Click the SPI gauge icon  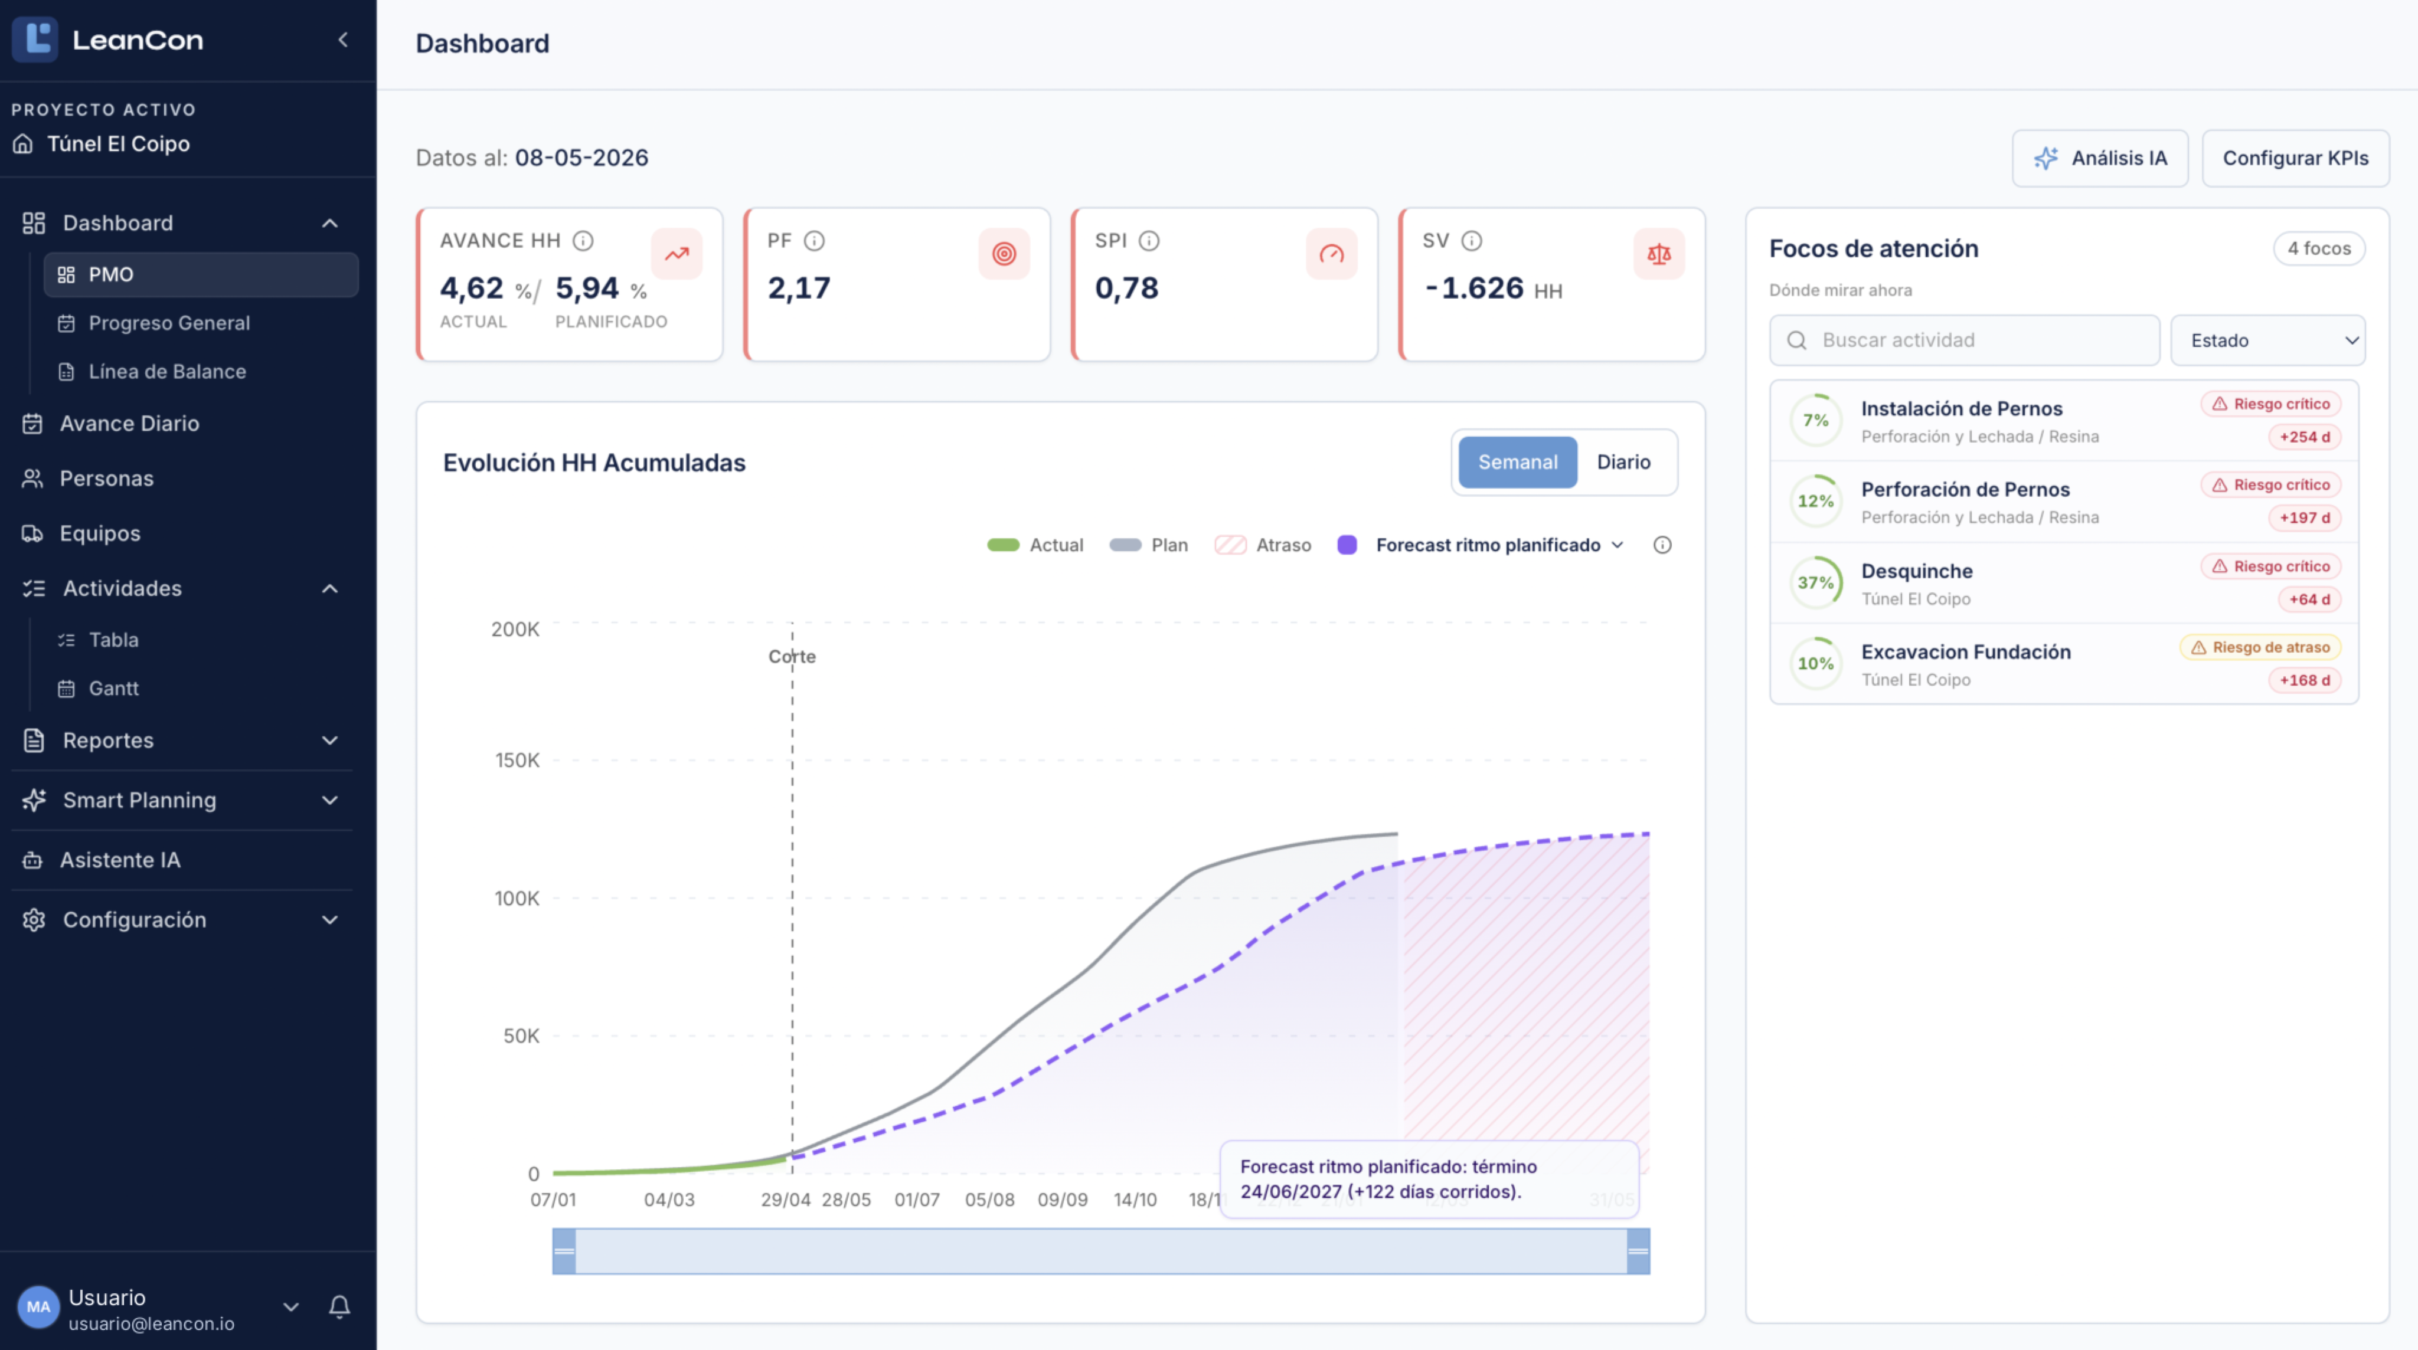1331,253
